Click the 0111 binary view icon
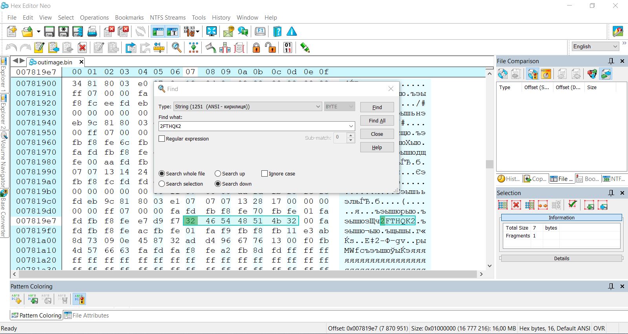The width and height of the screenshot is (628, 334). [288, 48]
